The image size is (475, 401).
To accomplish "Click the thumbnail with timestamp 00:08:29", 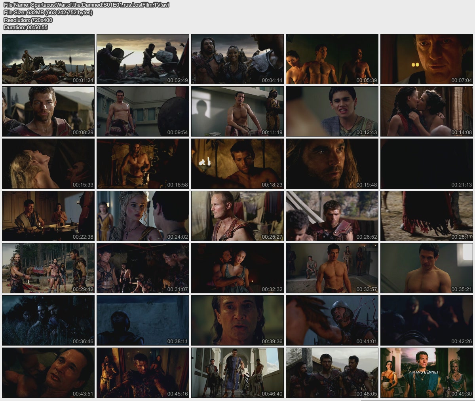I will [x=48, y=111].
